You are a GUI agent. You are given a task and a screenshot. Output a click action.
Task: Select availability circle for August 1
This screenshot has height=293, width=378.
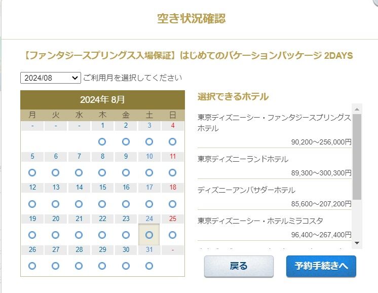[x=102, y=141]
